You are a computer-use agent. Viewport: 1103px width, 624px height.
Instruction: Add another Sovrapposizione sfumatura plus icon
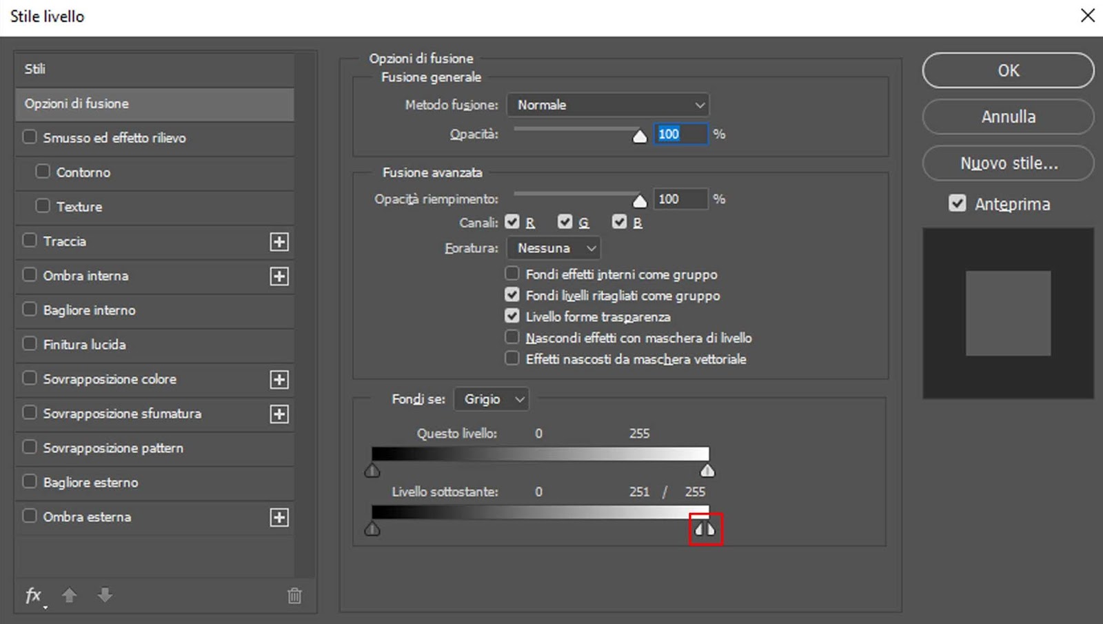(x=279, y=414)
